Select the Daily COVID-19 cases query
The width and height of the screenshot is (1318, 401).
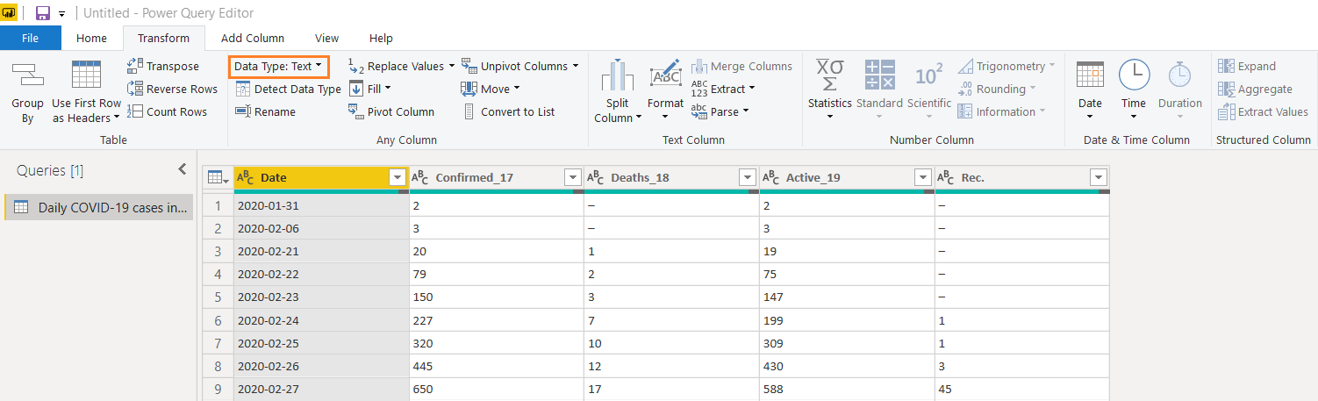(x=99, y=208)
